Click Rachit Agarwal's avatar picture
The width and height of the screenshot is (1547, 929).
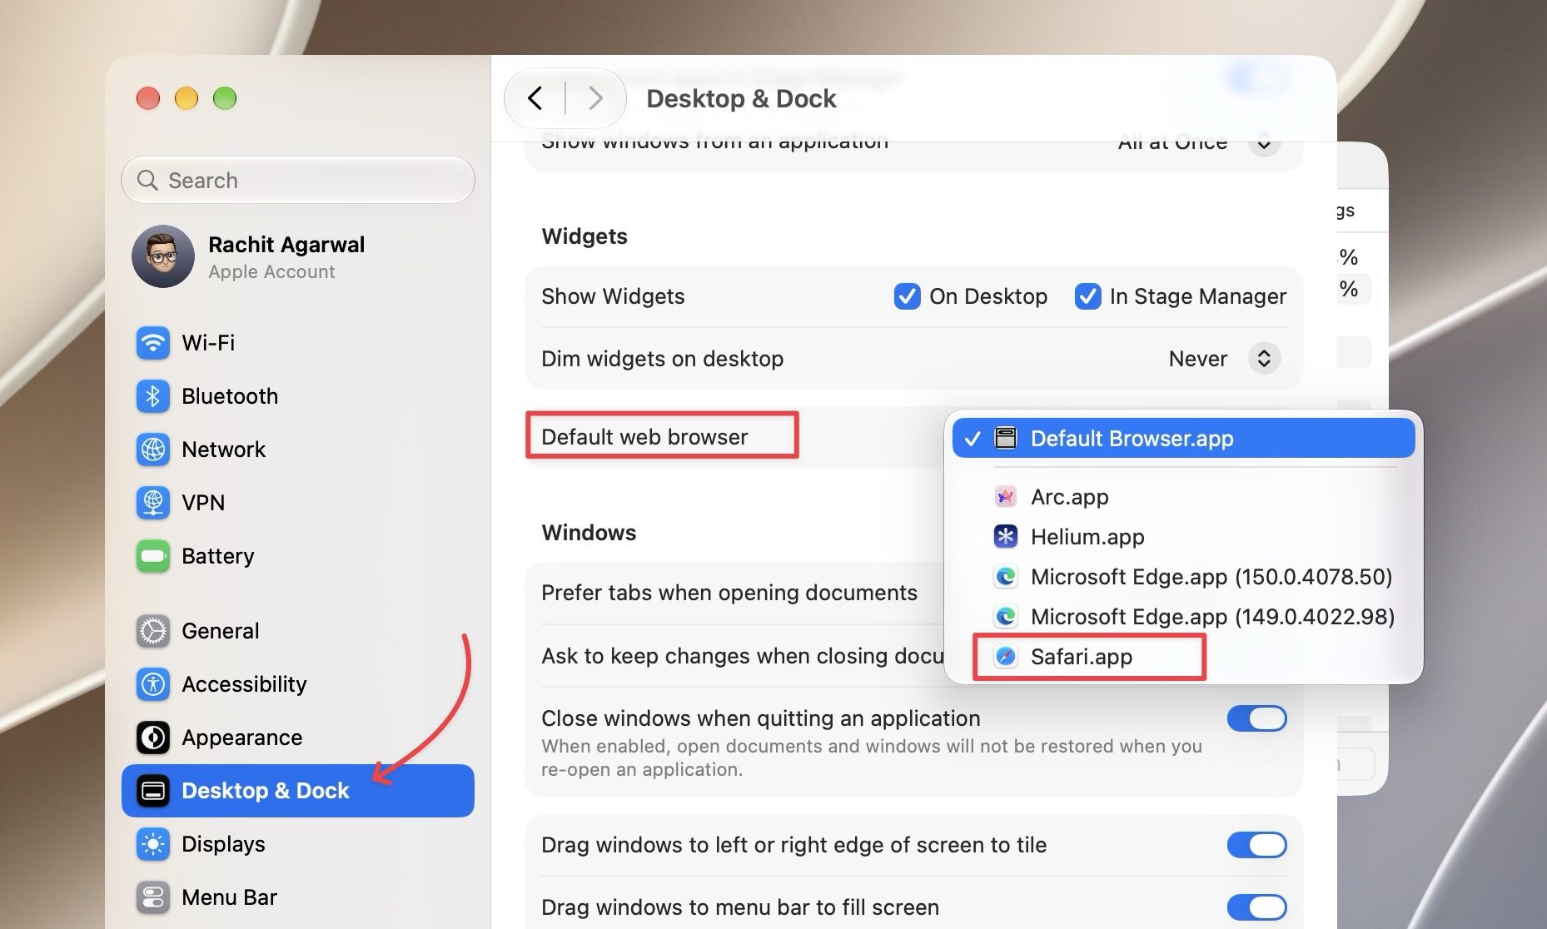pyautogui.click(x=163, y=256)
